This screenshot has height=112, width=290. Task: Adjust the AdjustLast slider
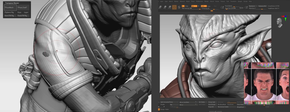[x=258, y=8]
